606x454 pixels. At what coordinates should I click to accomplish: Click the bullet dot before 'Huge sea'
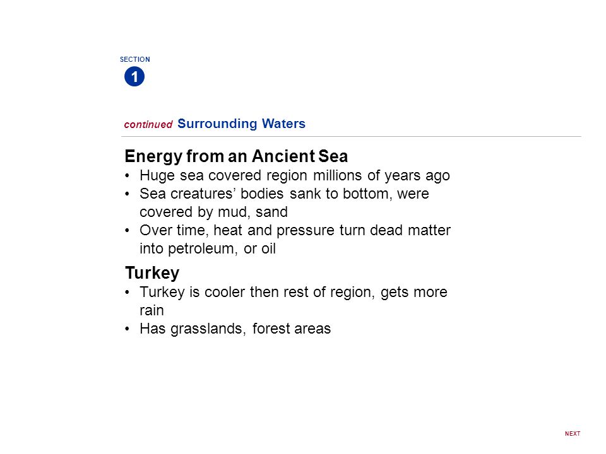coord(127,176)
